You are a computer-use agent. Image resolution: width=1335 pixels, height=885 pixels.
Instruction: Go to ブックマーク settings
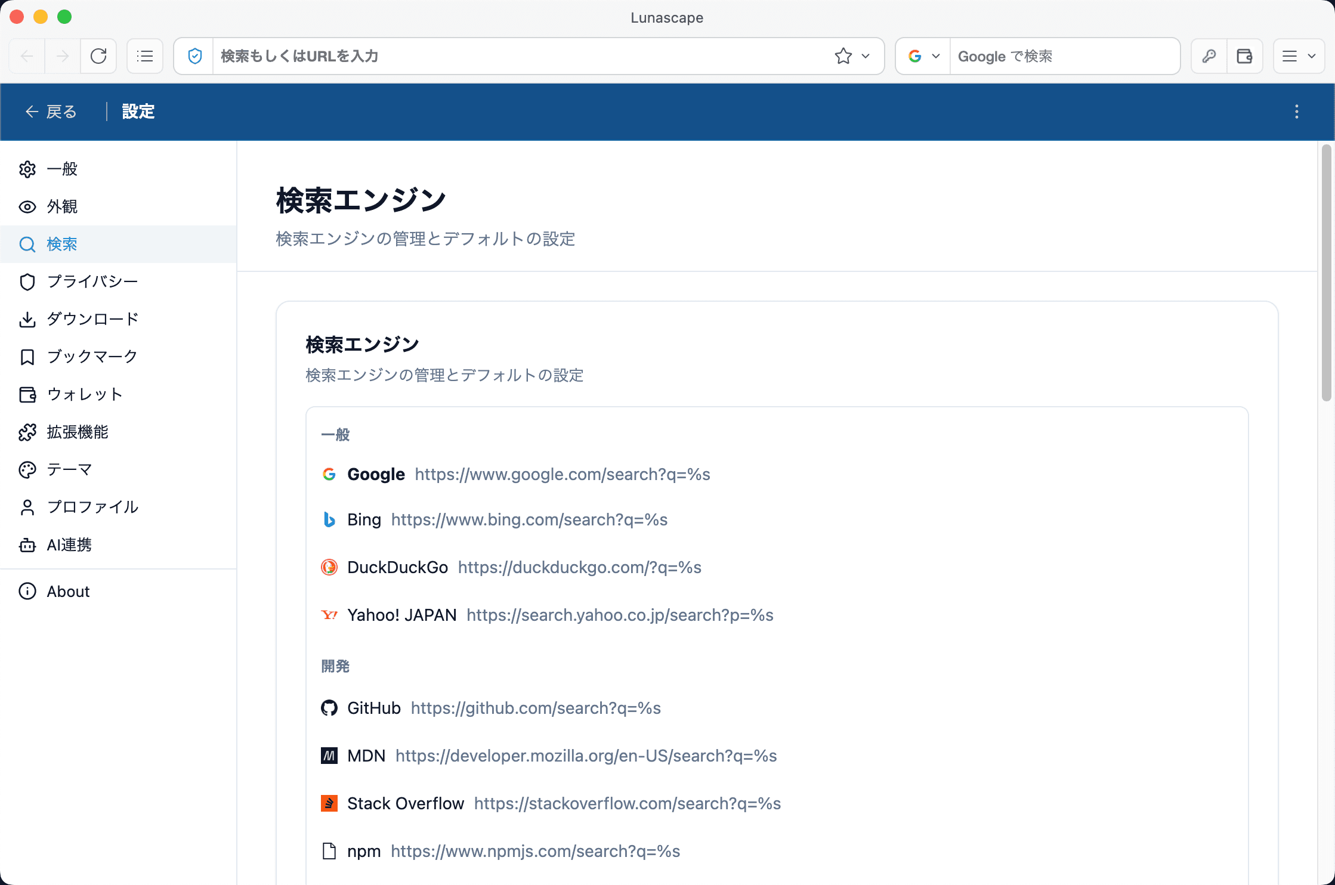click(x=118, y=357)
